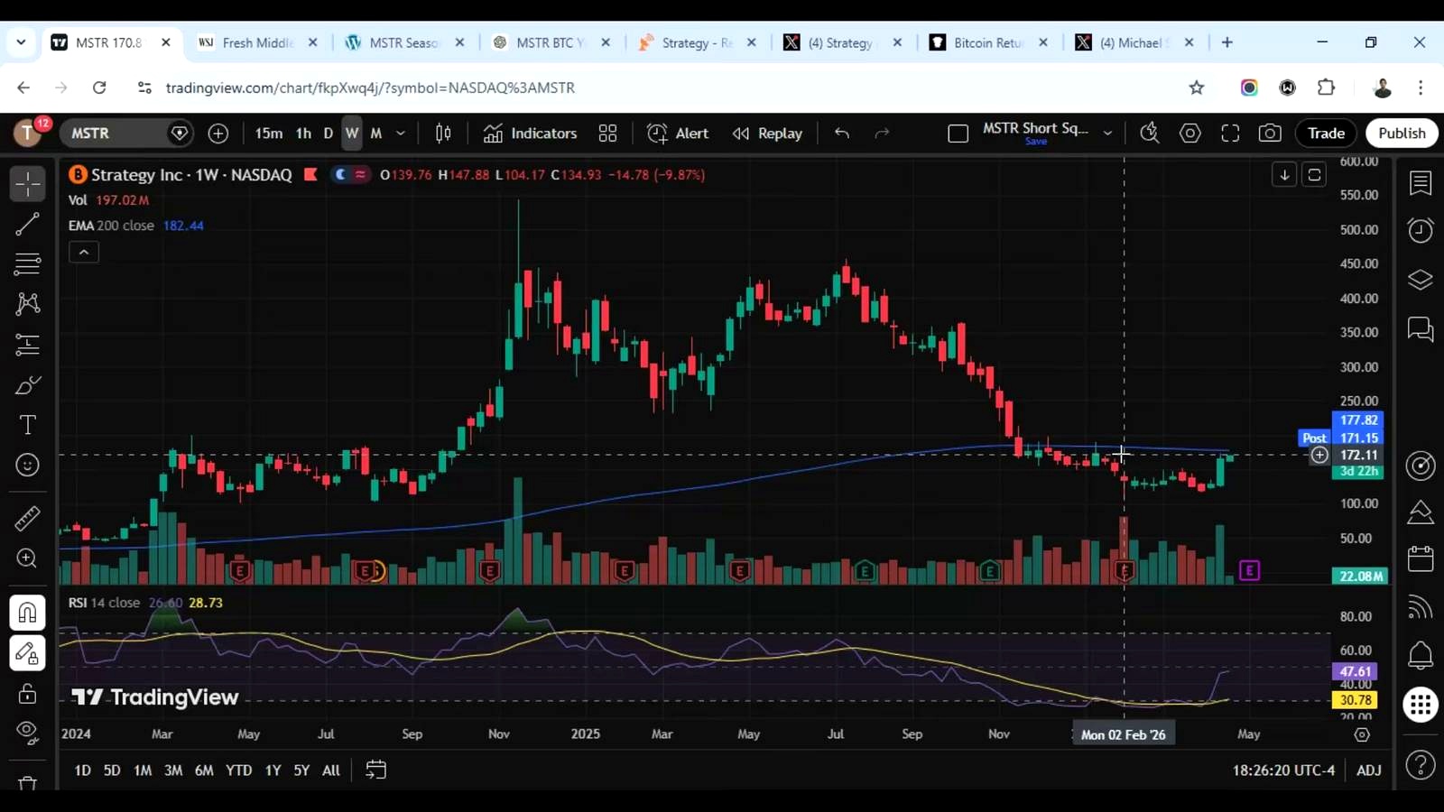Toggle magnet mode for drawings

[x=27, y=614]
